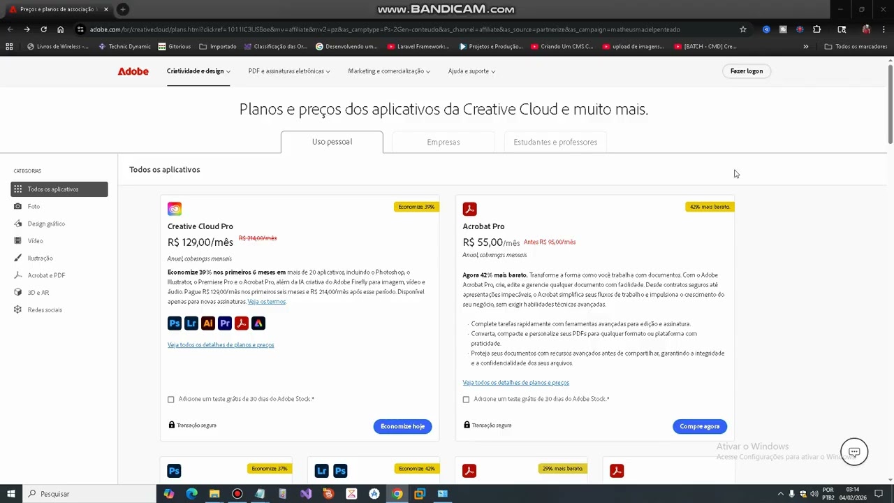Click the Windows Start button

click(11, 494)
